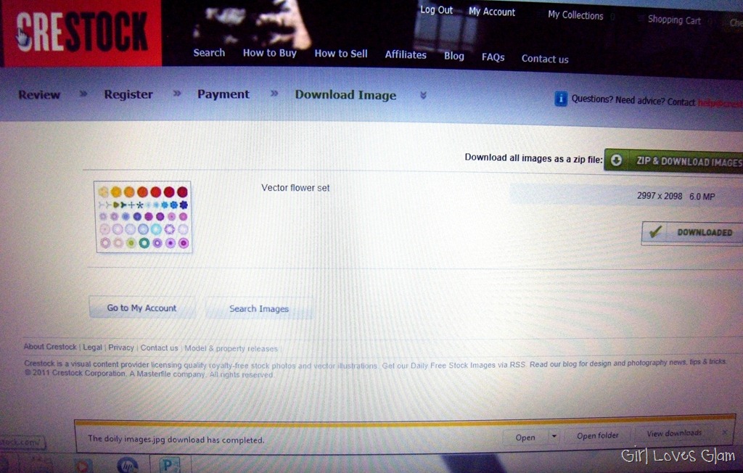Screen dimensions: 743x473
Task: Open the HP icon in the taskbar
Action: click(x=127, y=465)
